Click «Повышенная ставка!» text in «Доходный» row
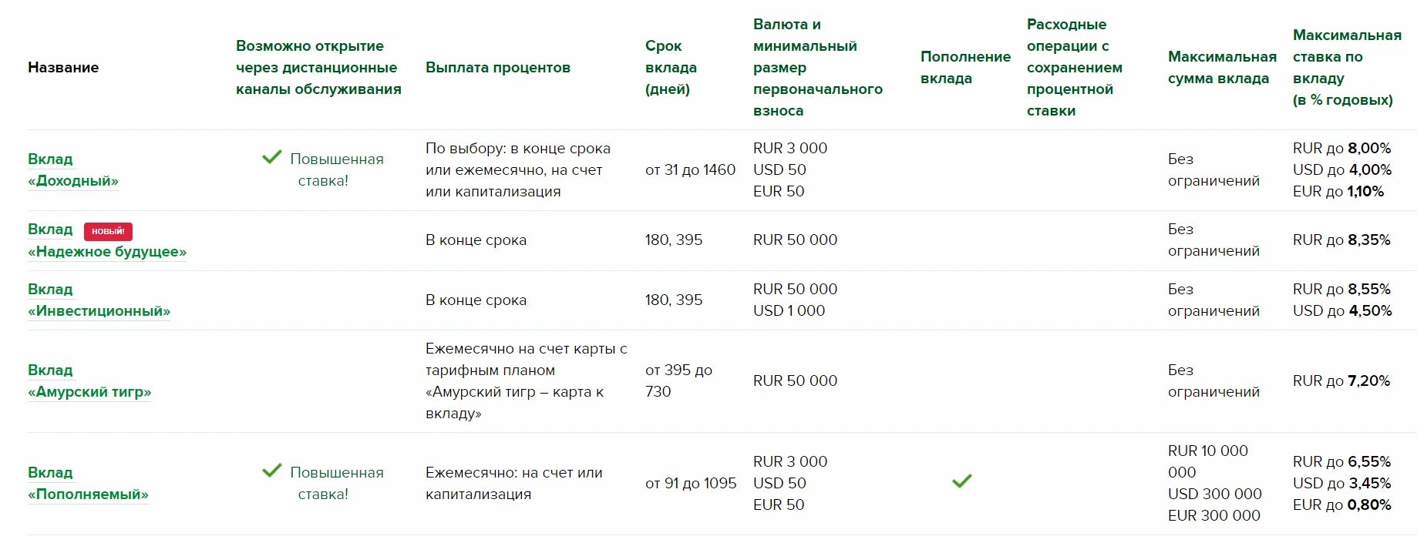Image resolution: width=1417 pixels, height=543 pixels. pos(336,170)
